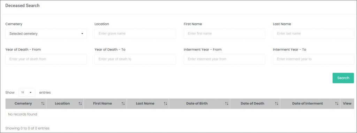This screenshot has width=357, height=133.
Task: Sort by Date of Birth arrows
Action: pyautogui.click(x=227, y=104)
